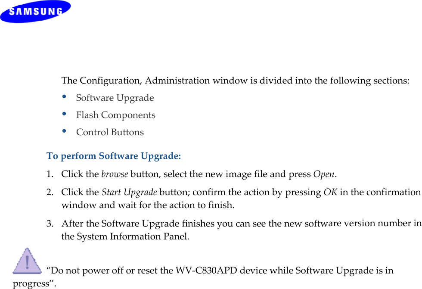Click the Samsung logo

coord(35,12)
